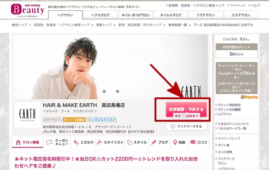Click the scissors icon beside スタイリスト
Image resolution: width=269 pixels, height=170 pixels.
(99, 142)
